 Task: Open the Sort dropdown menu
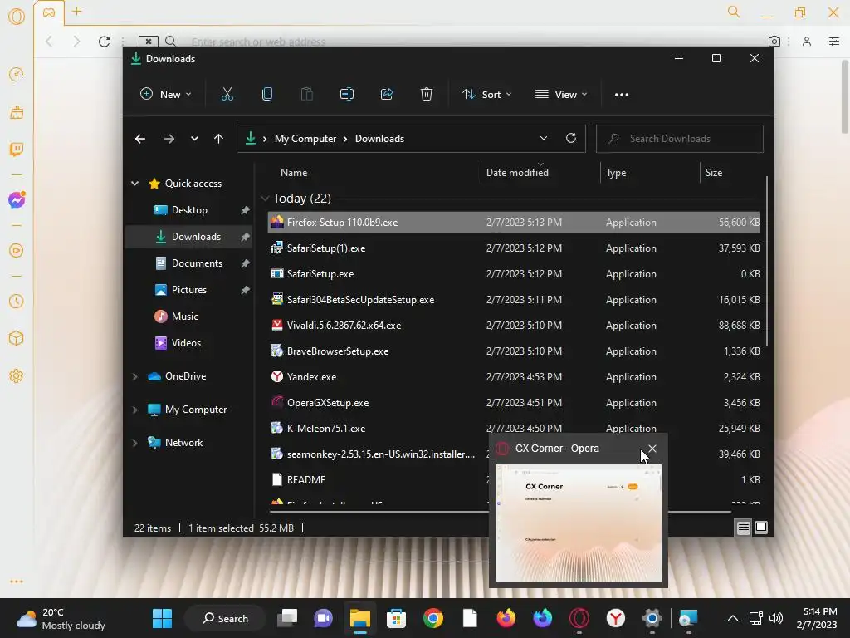486,95
